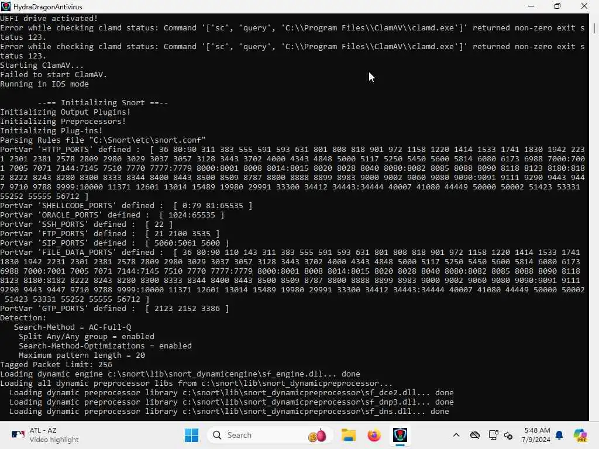The height and width of the screenshot is (449, 599).
Task: Click the "Detection:" line
Action: (23, 317)
